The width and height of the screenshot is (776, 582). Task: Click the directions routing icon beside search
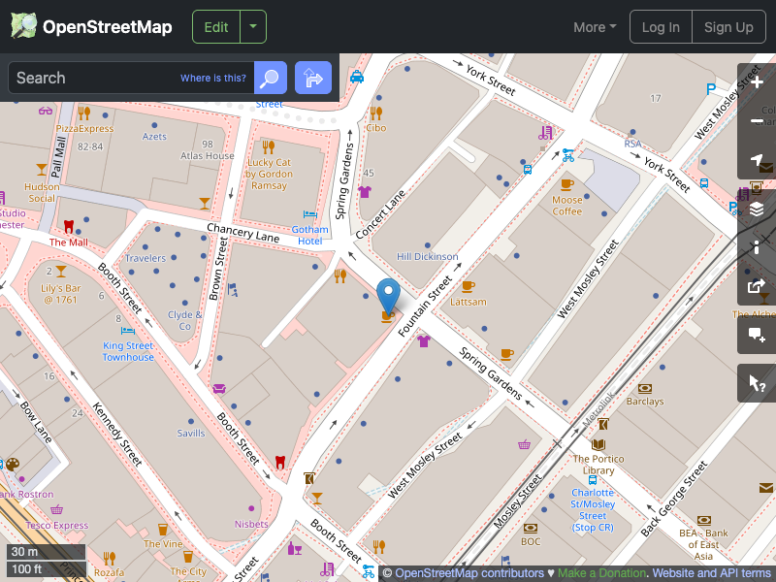[312, 78]
